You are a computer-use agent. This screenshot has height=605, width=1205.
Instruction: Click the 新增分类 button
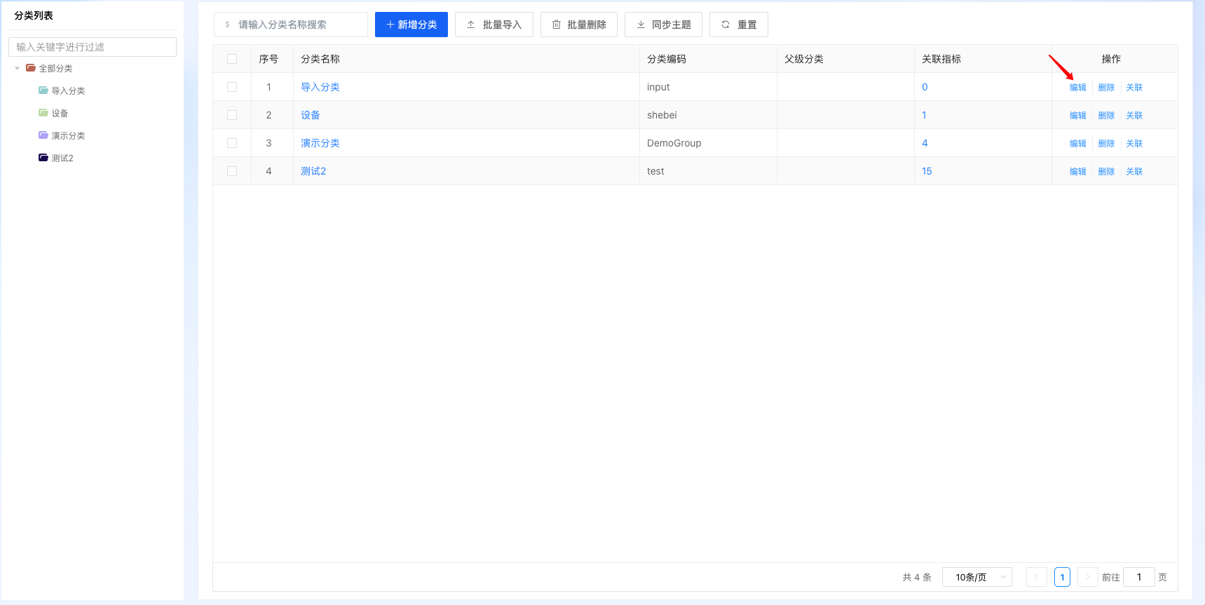[411, 25]
